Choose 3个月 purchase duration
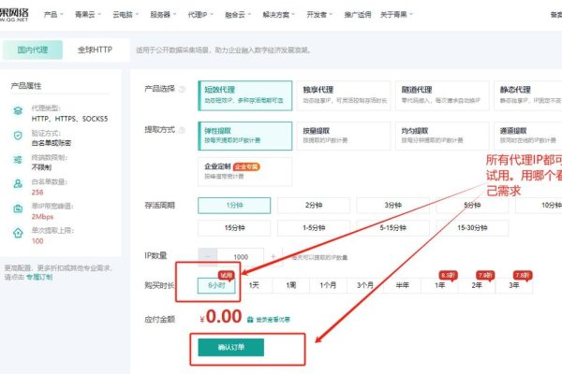Viewport: 562px width, 374px height. 365,285
